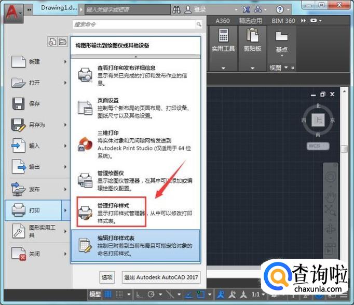Open 三维打印 3D print item
The width and height of the screenshot is (354, 305).
135,144
